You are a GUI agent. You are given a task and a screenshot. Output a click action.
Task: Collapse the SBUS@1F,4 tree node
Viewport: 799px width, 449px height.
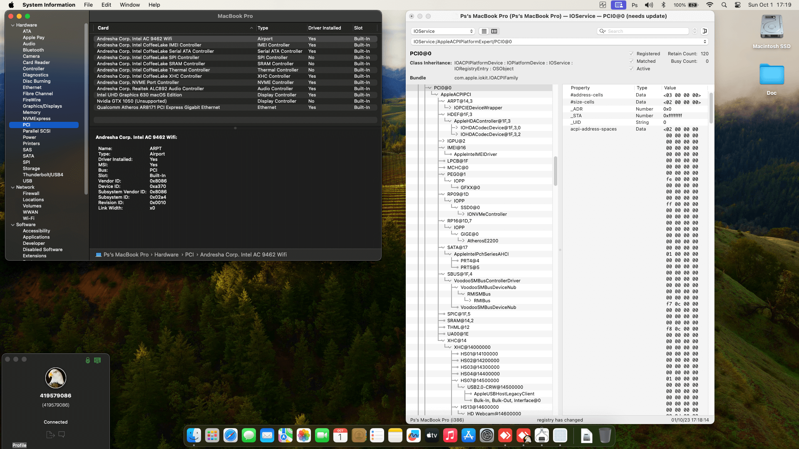(443, 274)
